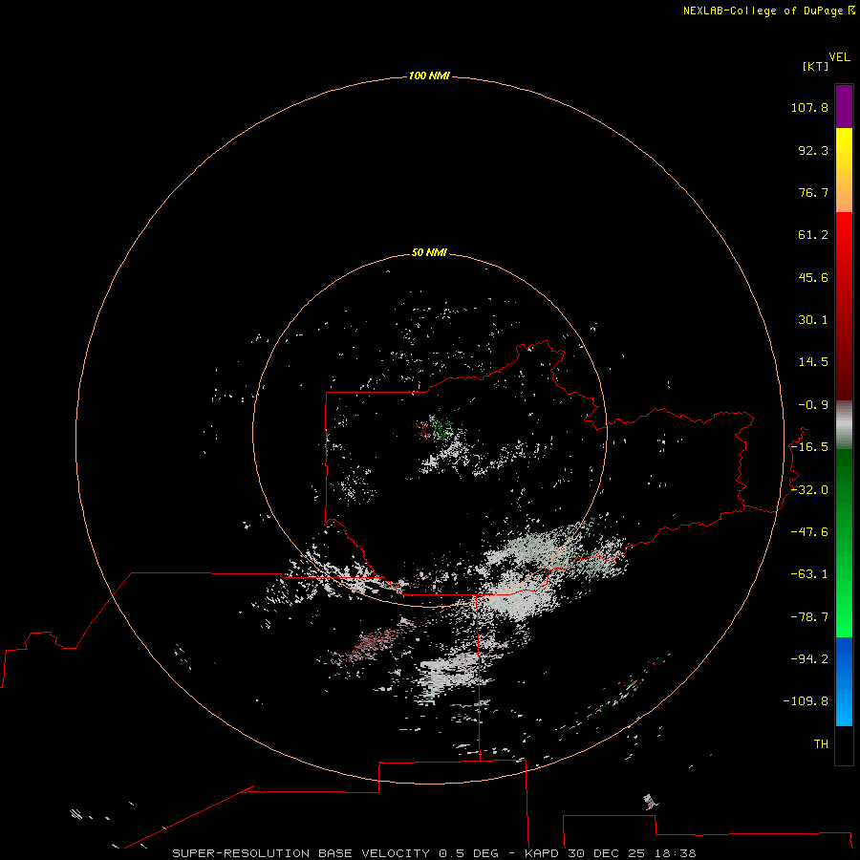The image size is (860, 860).
Task: Select the -78.7 legend value
Action: [809, 617]
